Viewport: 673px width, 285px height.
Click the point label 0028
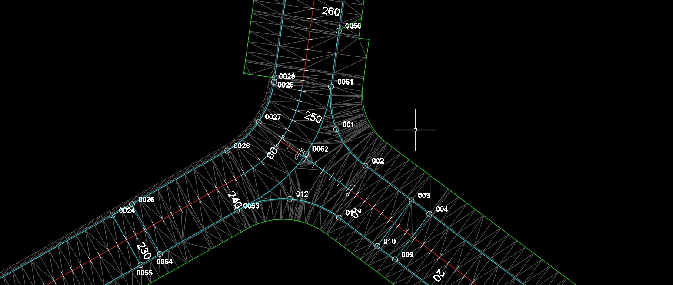pyautogui.click(x=285, y=85)
